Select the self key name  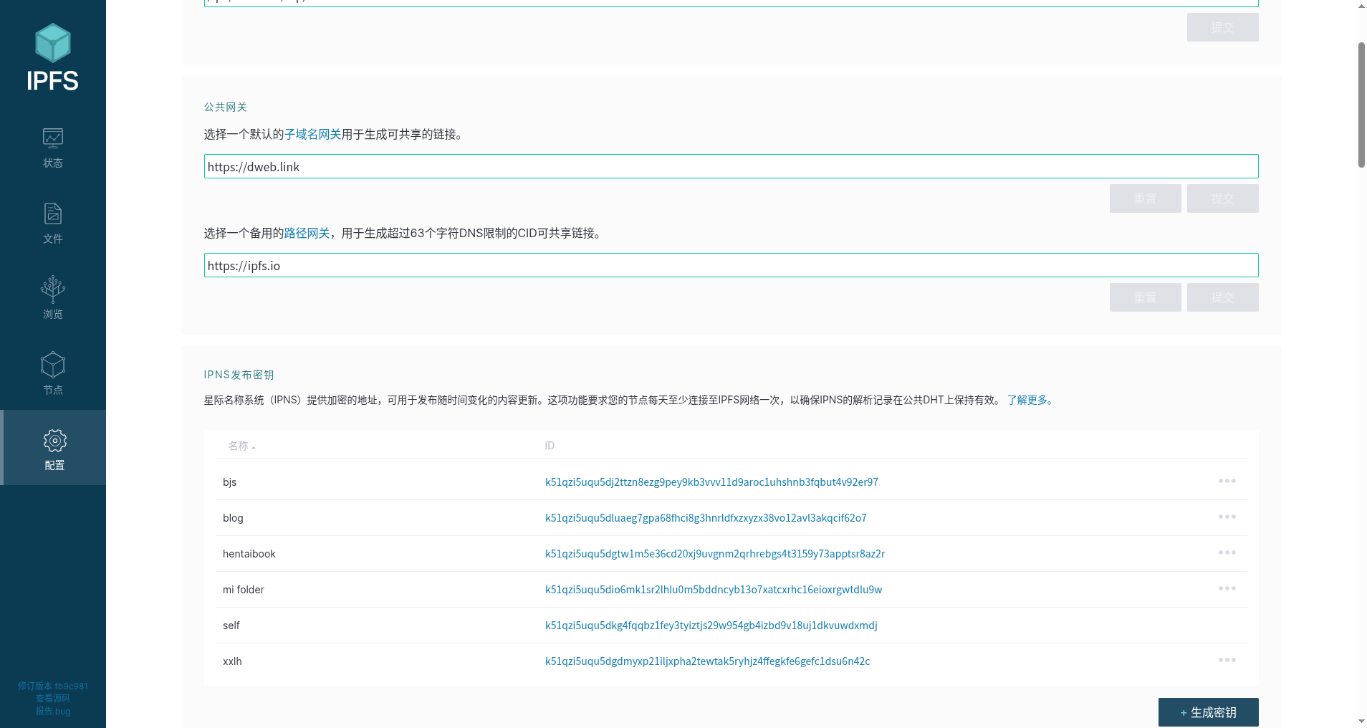click(x=231, y=626)
